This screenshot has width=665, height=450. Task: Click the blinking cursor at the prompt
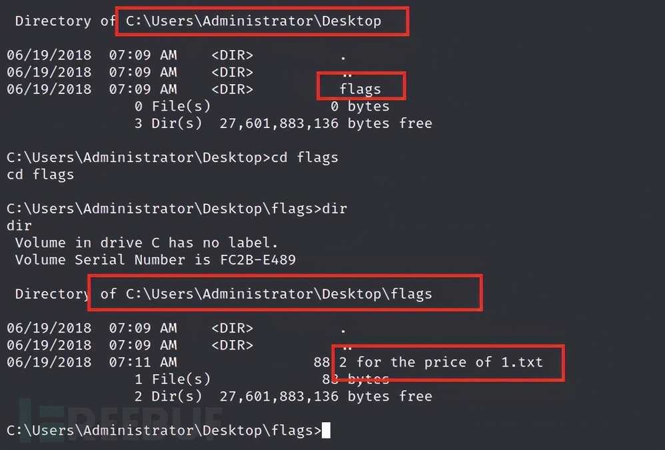(x=326, y=430)
